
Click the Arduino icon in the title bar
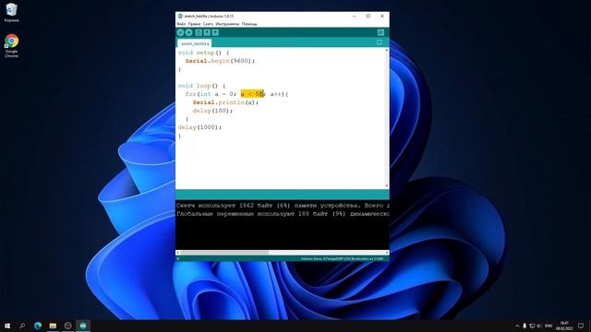pos(180,17)
